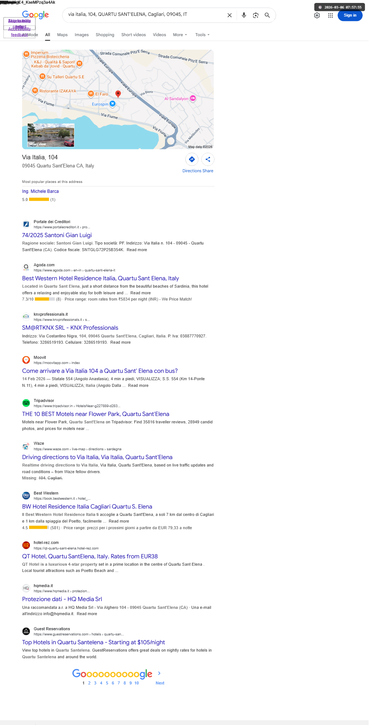Clear the search box with X icon
The width and height of the screenshot is (373, 725).
click(229, 15)
